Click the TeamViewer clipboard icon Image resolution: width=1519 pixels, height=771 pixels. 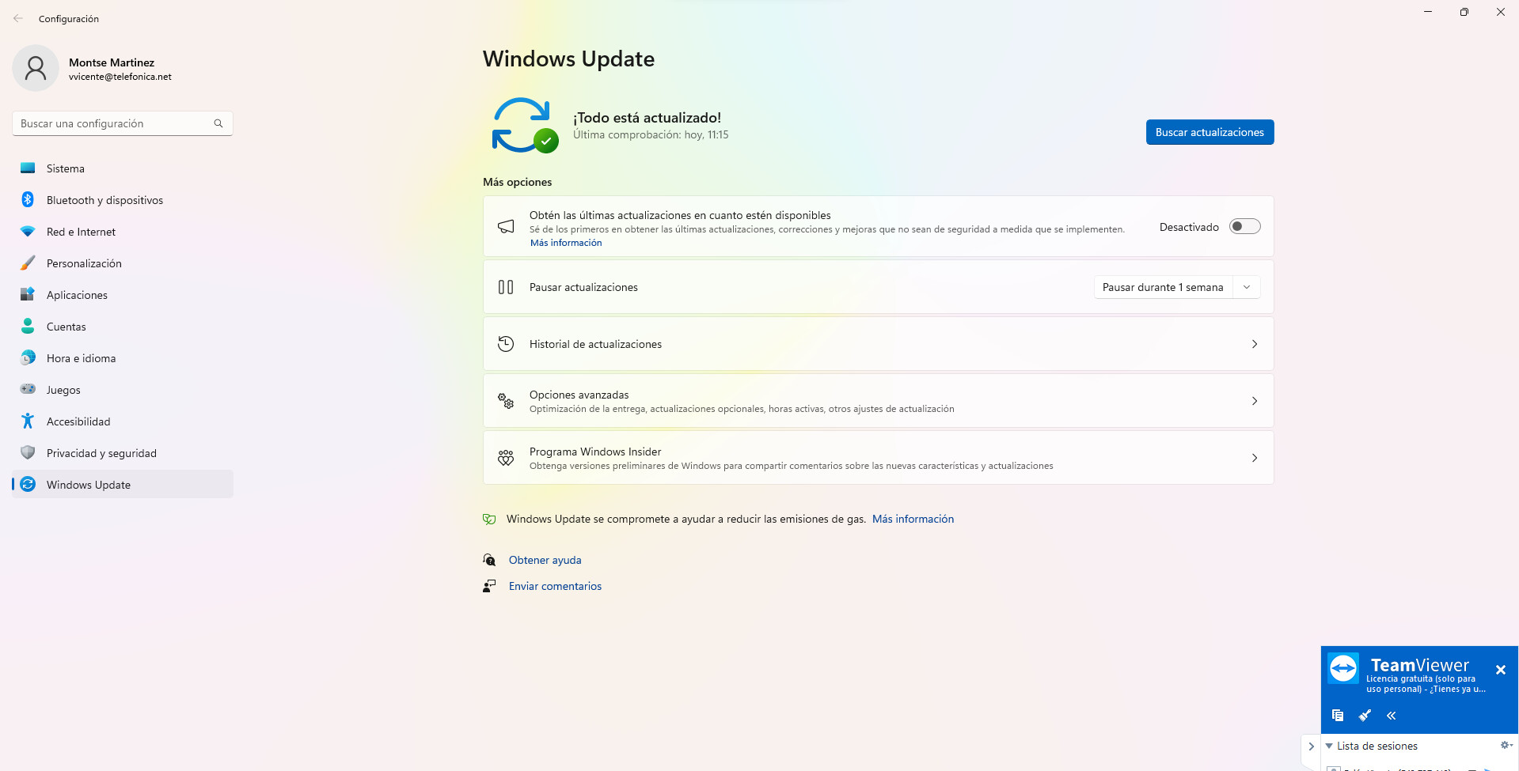point(1338,716)
